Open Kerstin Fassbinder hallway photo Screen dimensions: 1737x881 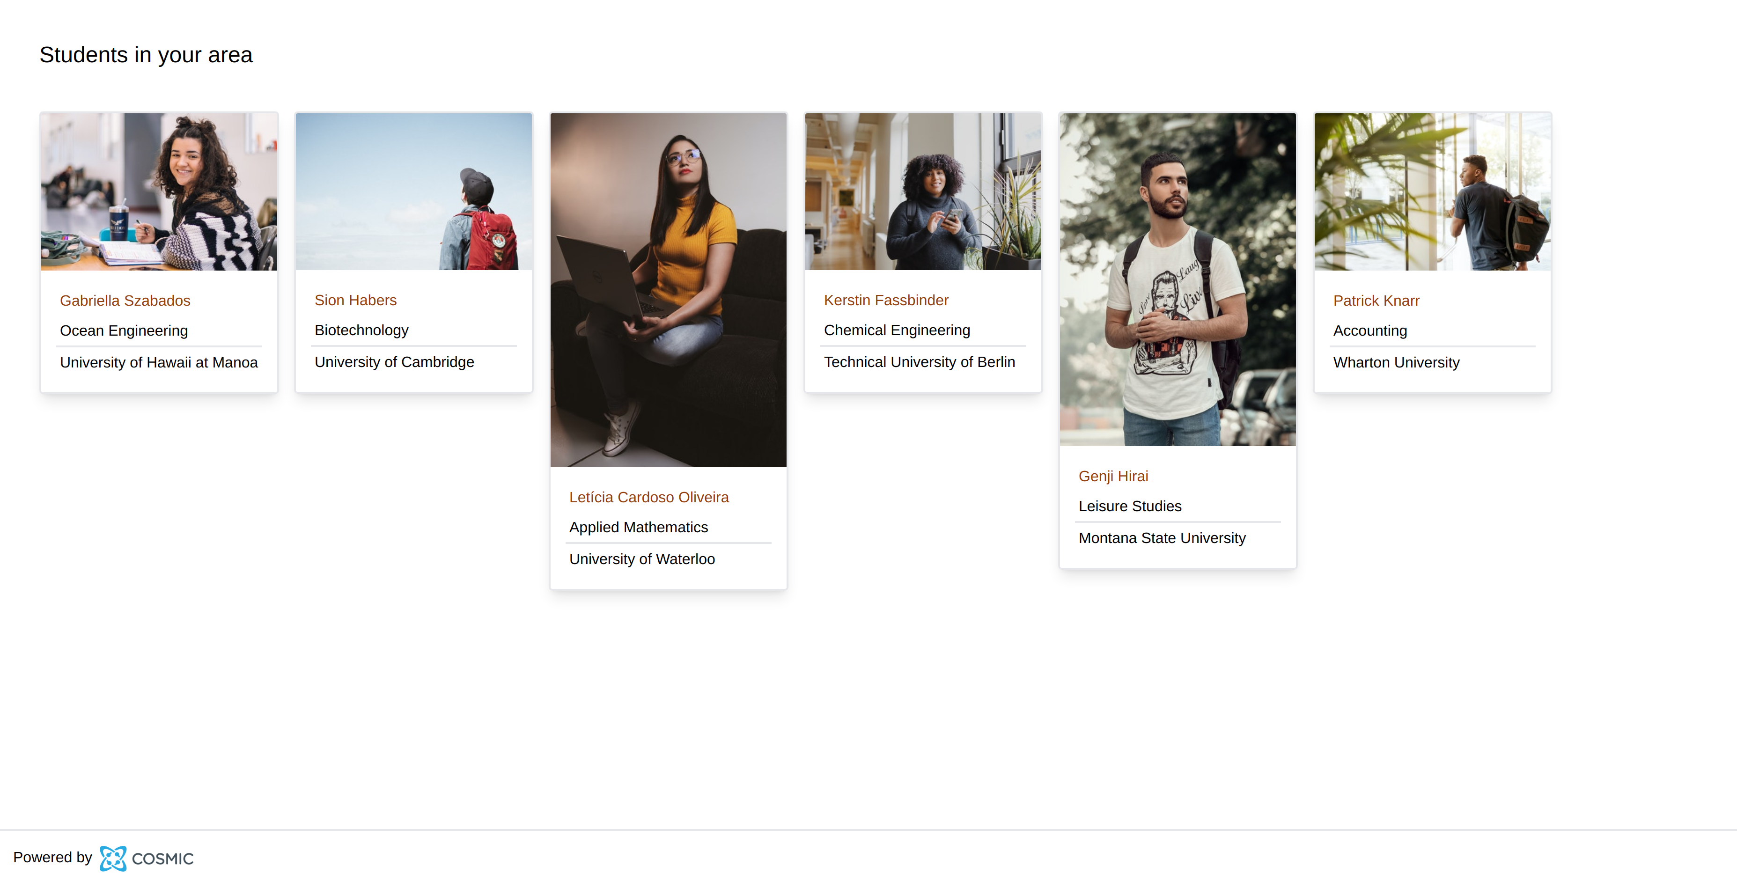[x=923, y=191]
